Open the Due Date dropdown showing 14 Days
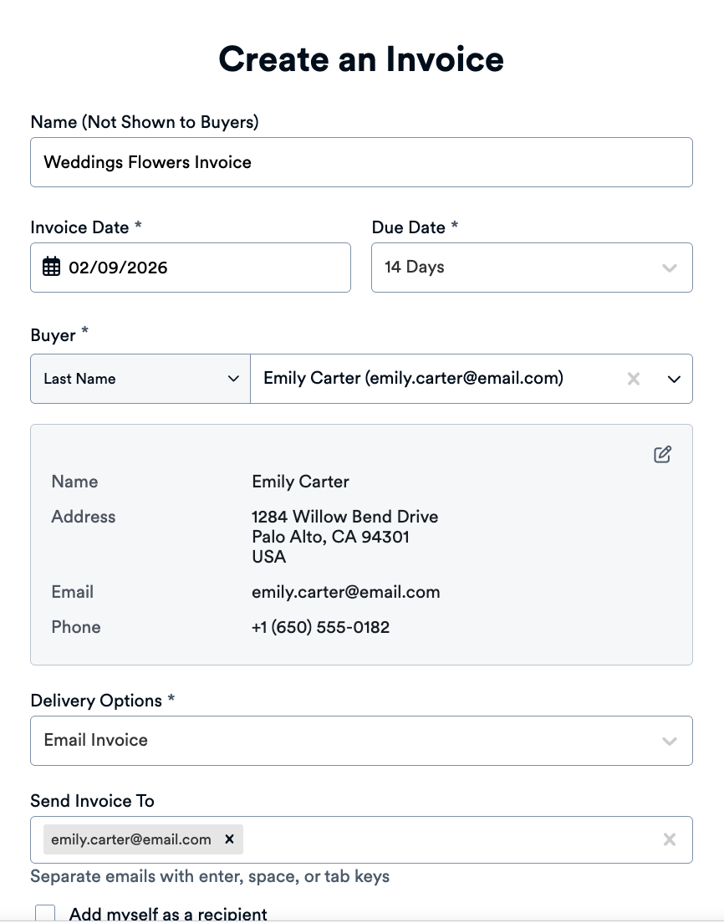 (x=669, y=268)
